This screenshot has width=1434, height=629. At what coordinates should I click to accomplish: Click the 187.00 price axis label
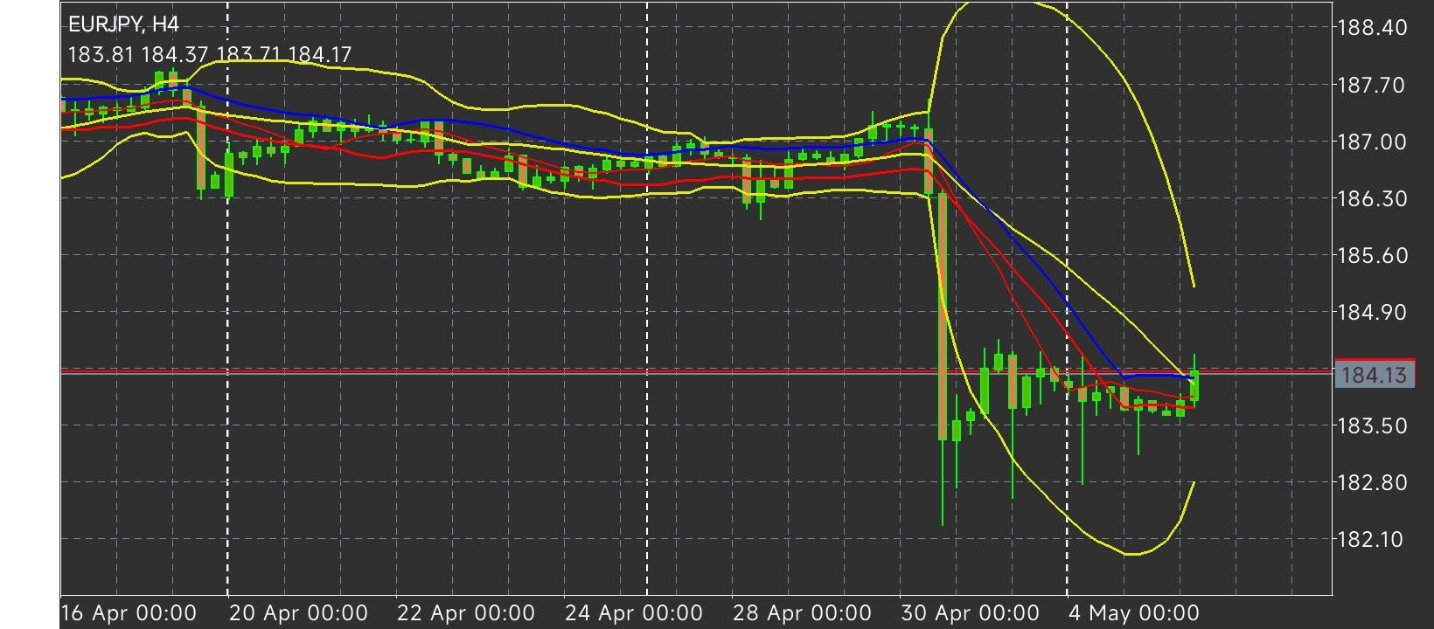pos(1373,142)
